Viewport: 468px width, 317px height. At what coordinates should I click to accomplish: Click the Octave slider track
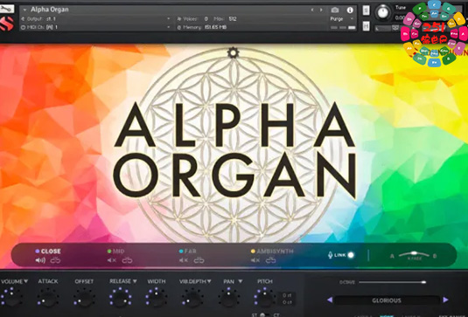(393, 282)
